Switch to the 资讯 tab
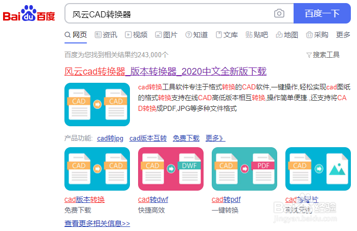Image resolution: width=357 pixels, height=231 pixels. pos(106,35)
